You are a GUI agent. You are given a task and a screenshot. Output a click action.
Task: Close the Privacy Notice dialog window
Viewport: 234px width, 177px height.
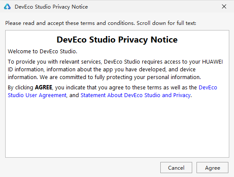coord(224,6)
